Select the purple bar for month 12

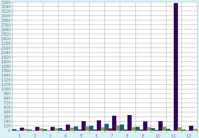click(x=191, y=128)
